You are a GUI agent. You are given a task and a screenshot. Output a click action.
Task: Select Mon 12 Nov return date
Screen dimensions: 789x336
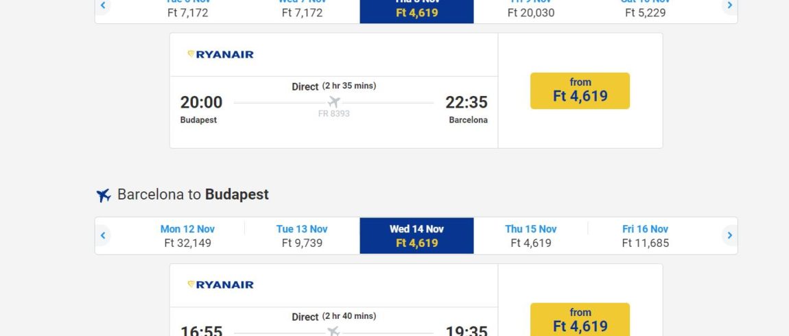[x=188, y=236]
